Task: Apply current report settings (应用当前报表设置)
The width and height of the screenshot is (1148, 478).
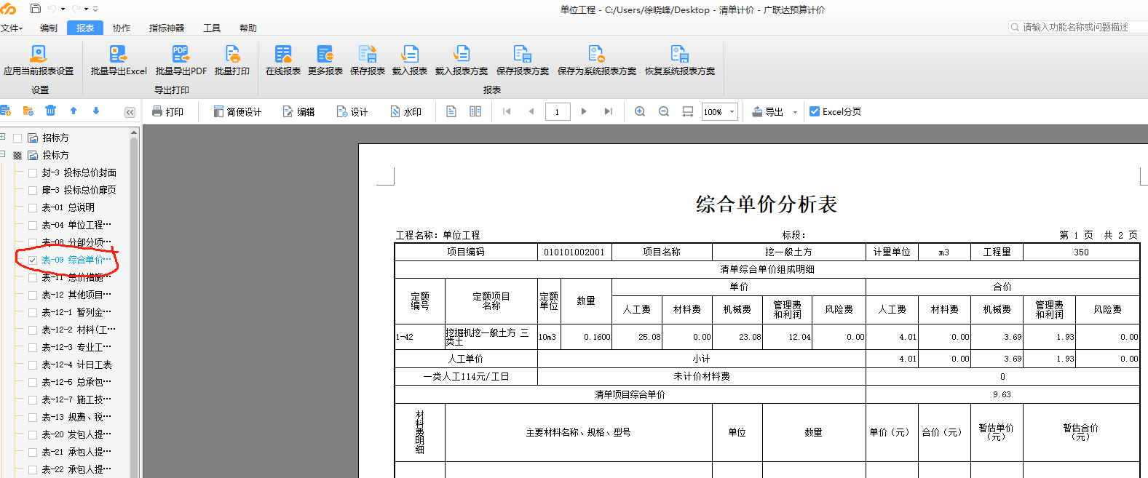Action: click(x=39, y=60)
